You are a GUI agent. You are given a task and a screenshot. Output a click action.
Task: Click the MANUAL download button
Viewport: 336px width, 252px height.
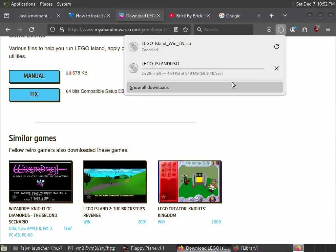pyautogui.click(x=34, y=76)
